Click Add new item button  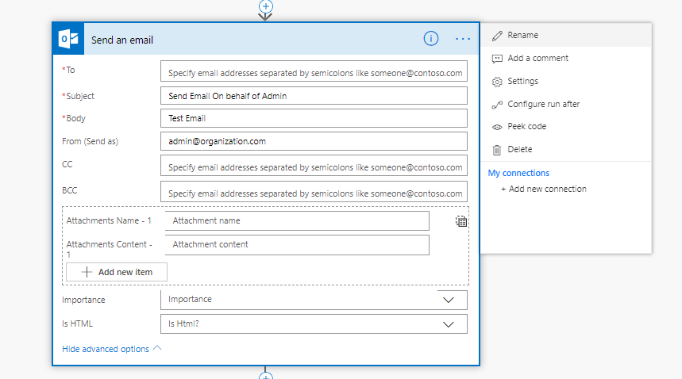pos(117,272)
